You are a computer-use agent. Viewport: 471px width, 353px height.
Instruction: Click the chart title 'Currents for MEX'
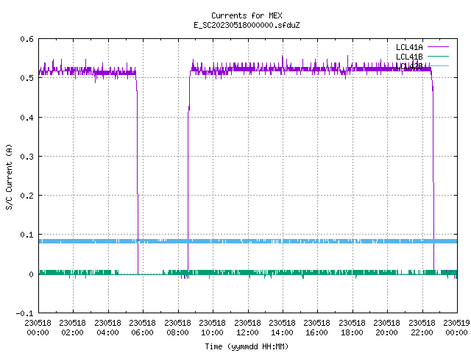click(x=247, y=15)
